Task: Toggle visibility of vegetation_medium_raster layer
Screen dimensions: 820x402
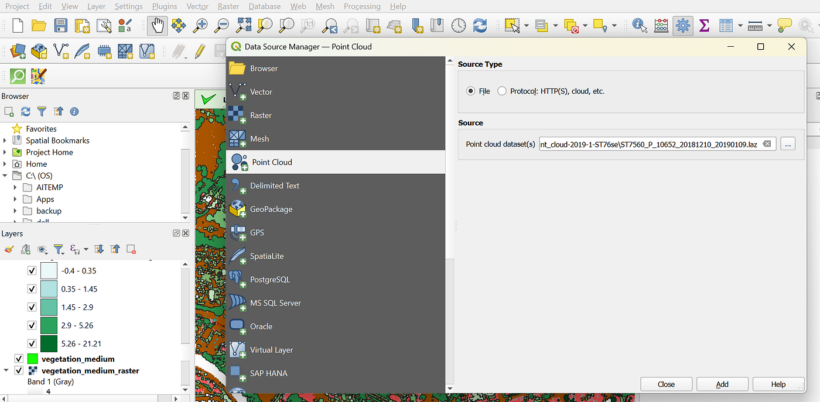Action: 18,370
